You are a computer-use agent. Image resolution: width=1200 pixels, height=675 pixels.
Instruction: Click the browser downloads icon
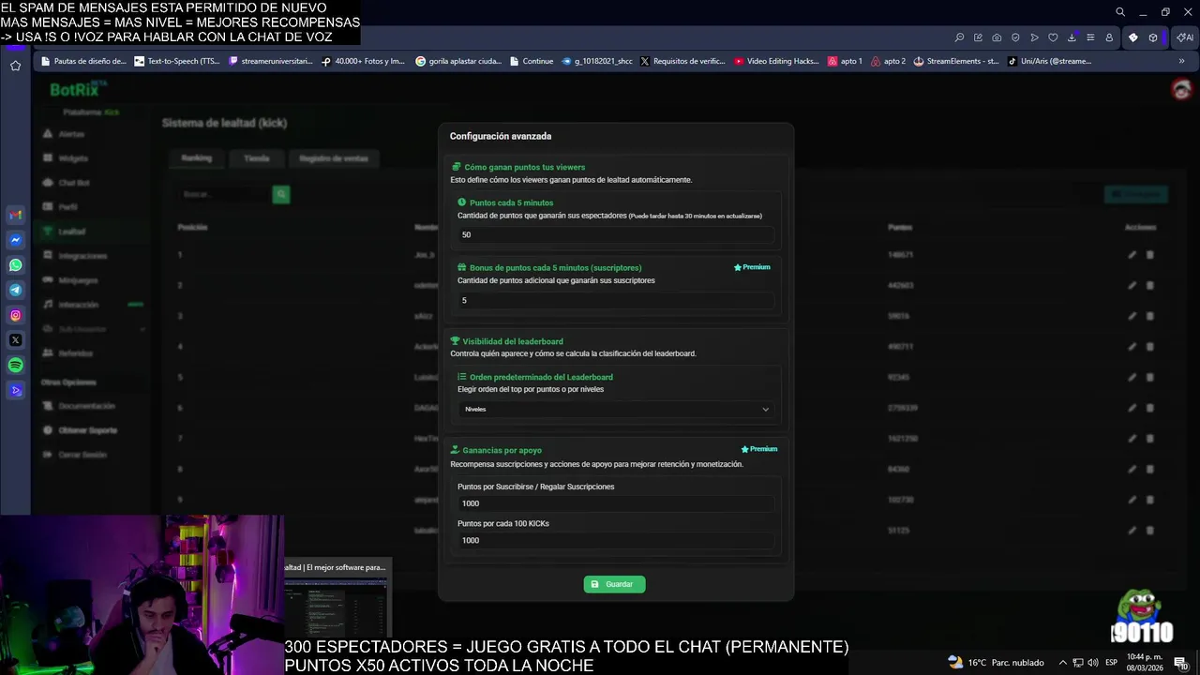coord(1072,37)
